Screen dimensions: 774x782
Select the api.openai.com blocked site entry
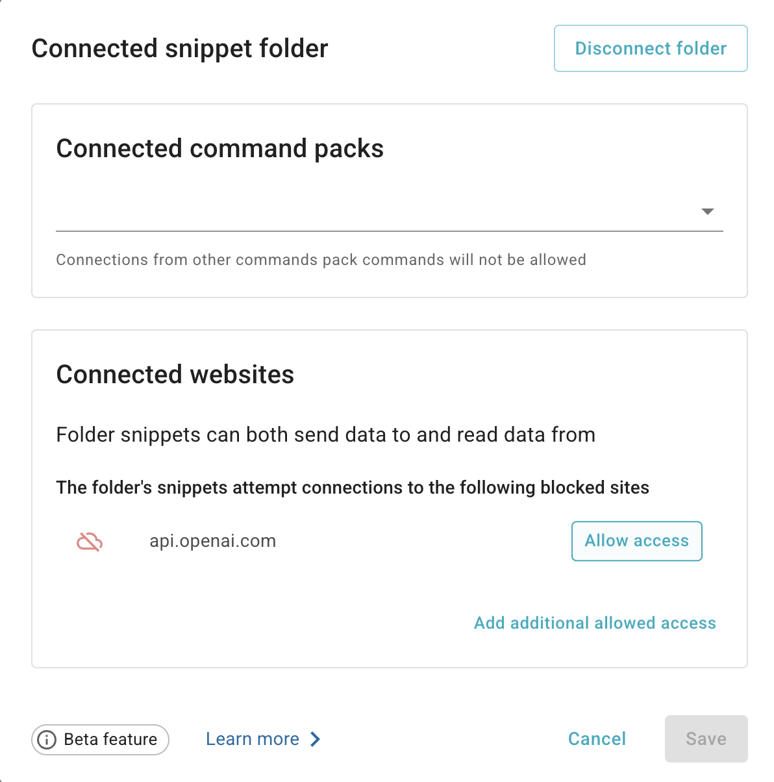(x=213, y=541)
